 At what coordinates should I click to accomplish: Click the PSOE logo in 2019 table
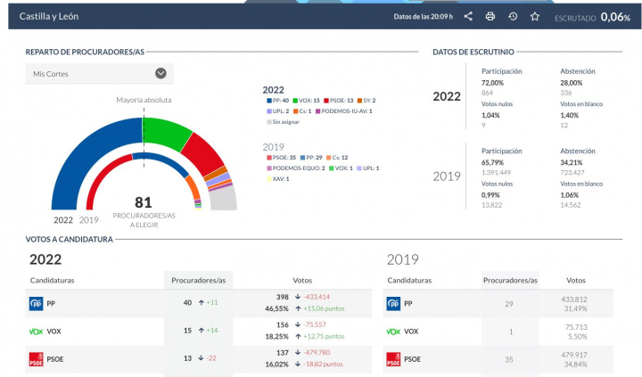(x=393, y=359)
